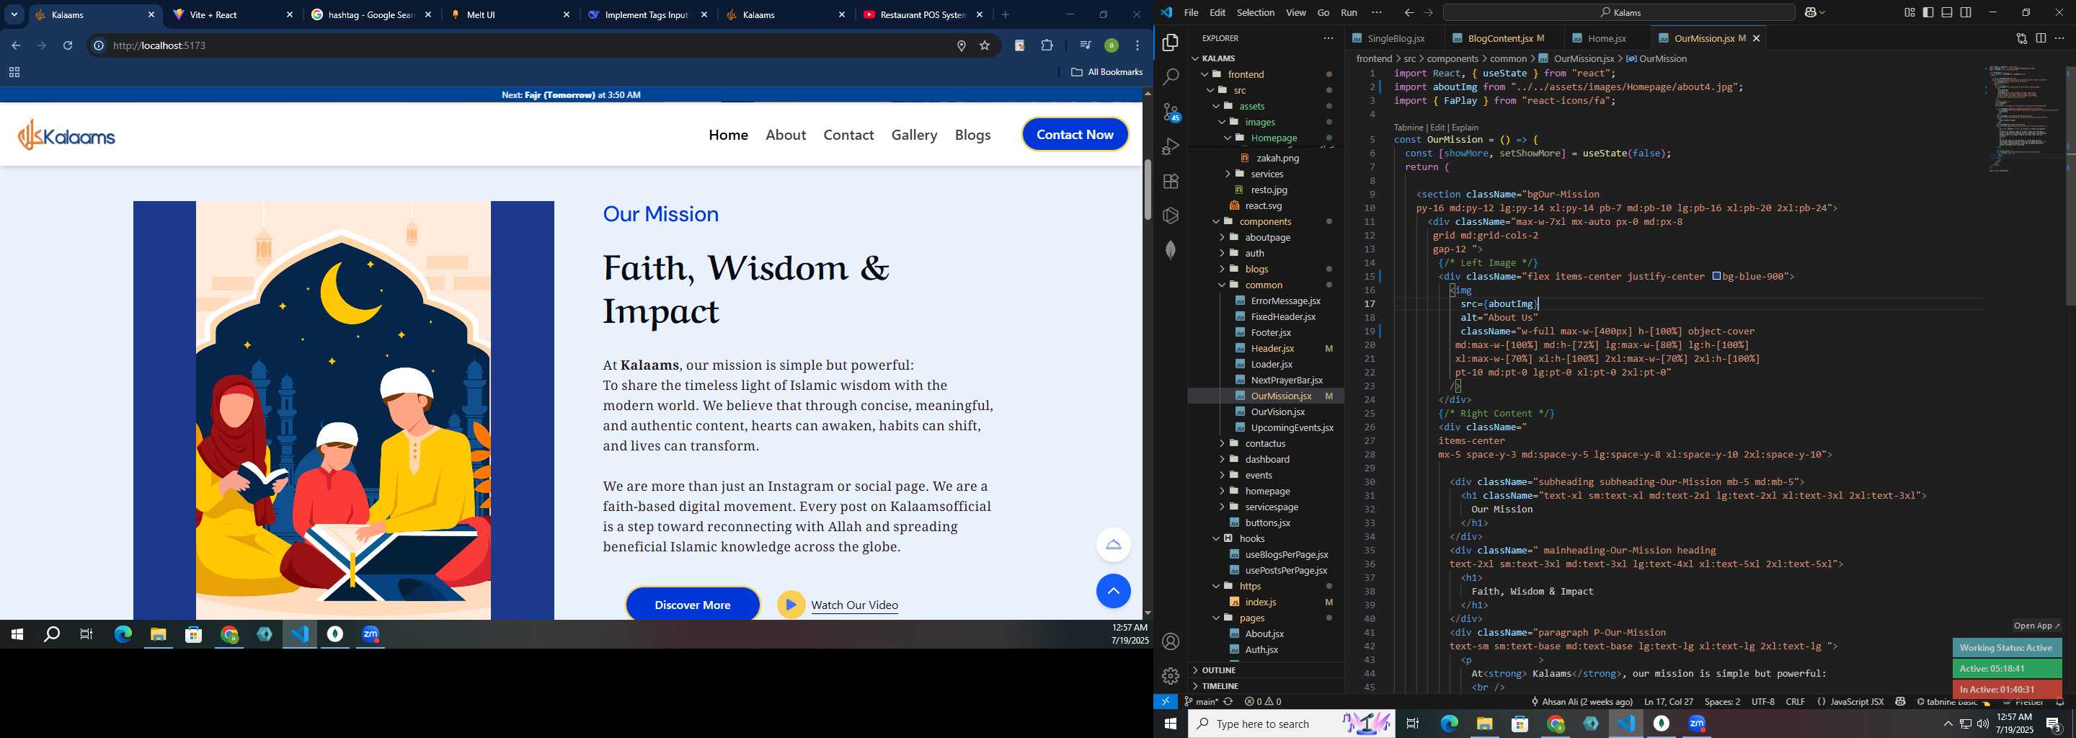2076x738 pixels.
Task: Open the Run menu in VS Code
Action: coord(1348,12)
